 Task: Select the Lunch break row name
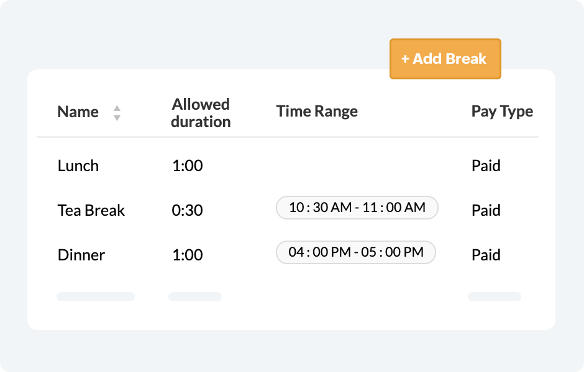click(x=78, y=166)
